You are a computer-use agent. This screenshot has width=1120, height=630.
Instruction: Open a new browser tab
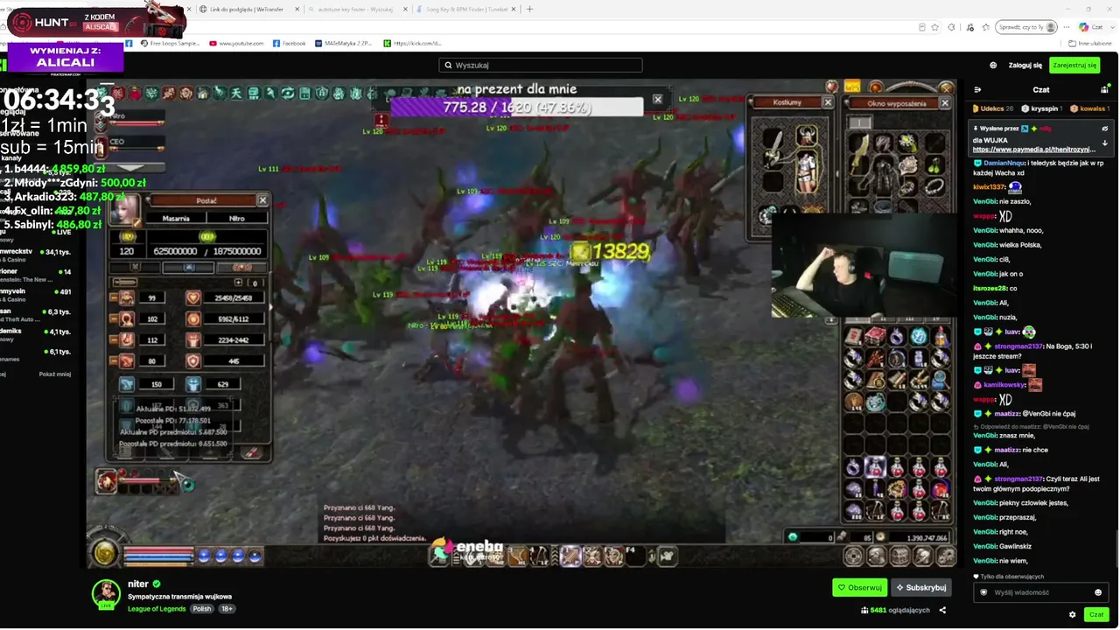click(529, 9)
